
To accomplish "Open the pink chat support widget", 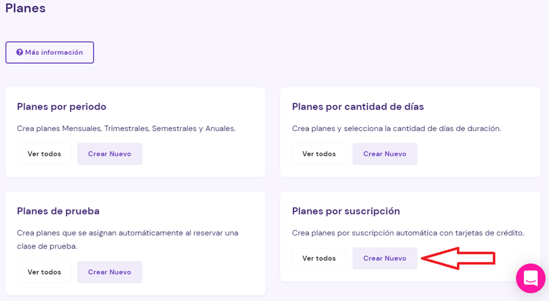I will point(531,278).
